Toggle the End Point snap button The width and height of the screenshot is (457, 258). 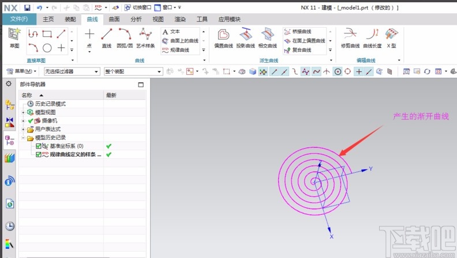274,71
